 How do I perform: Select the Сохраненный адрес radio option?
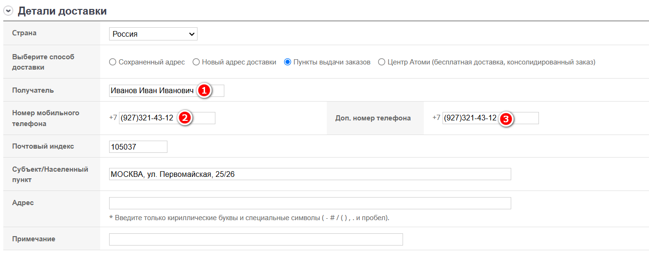(x=112, y=62)
